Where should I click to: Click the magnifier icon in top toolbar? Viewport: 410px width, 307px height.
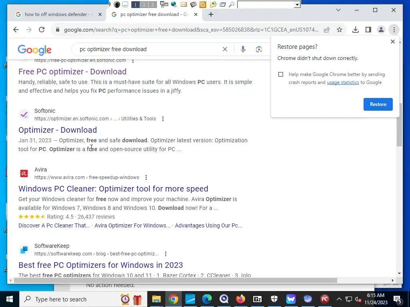pyautogui.click(x=231, y=4)
